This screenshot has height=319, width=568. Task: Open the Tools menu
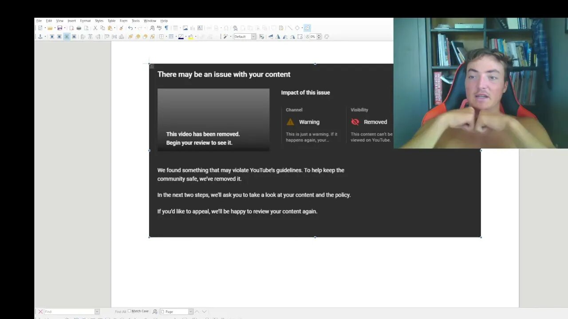click(x=135, y=21)
